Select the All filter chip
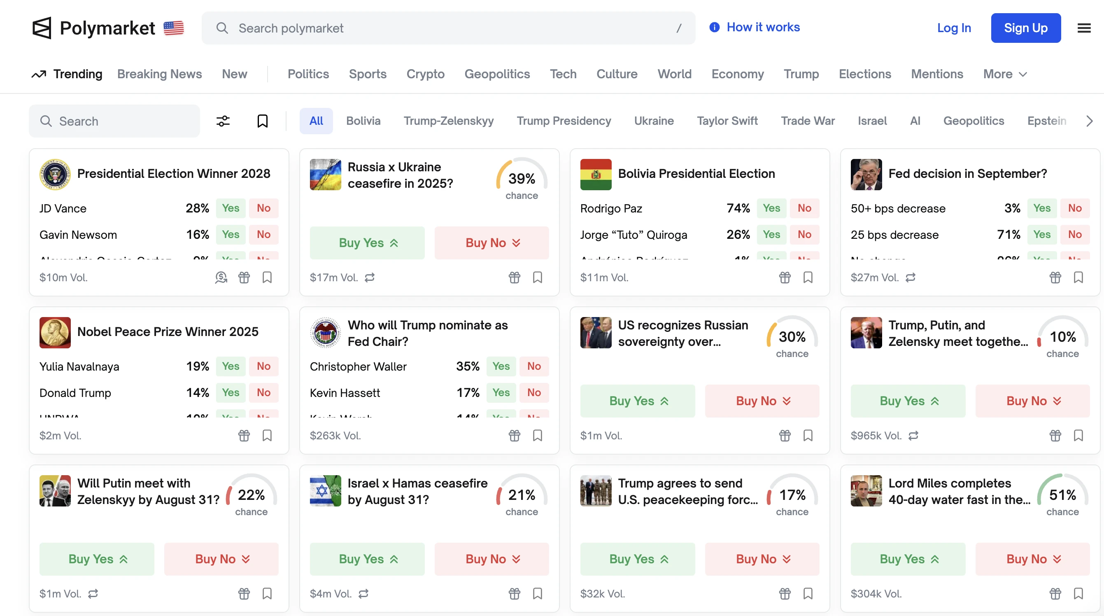The width and height of the screenshot is (1104, 616). tap(316, 121)
